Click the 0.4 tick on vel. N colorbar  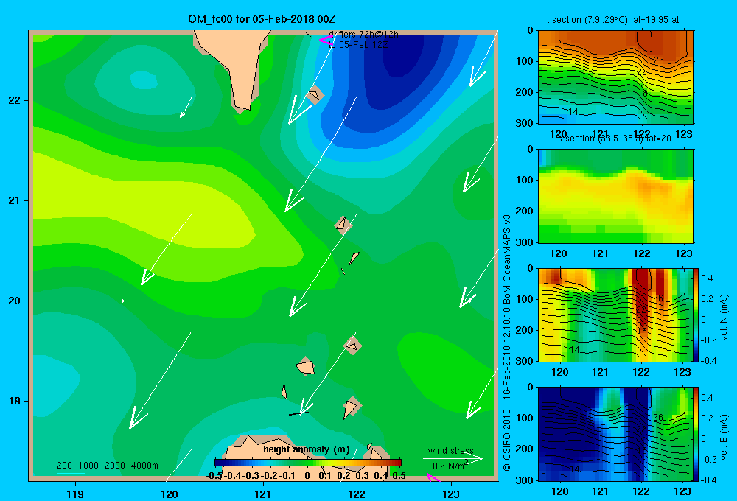pyautogui.click(x=707, y=278)
